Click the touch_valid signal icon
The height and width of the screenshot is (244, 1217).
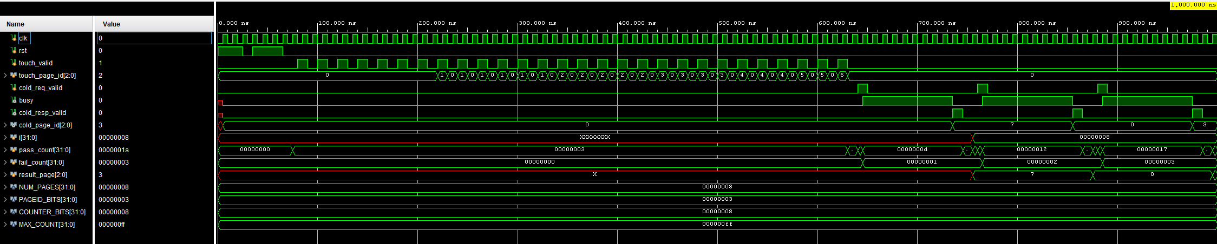pyautogui.click(x=14, y=63)
